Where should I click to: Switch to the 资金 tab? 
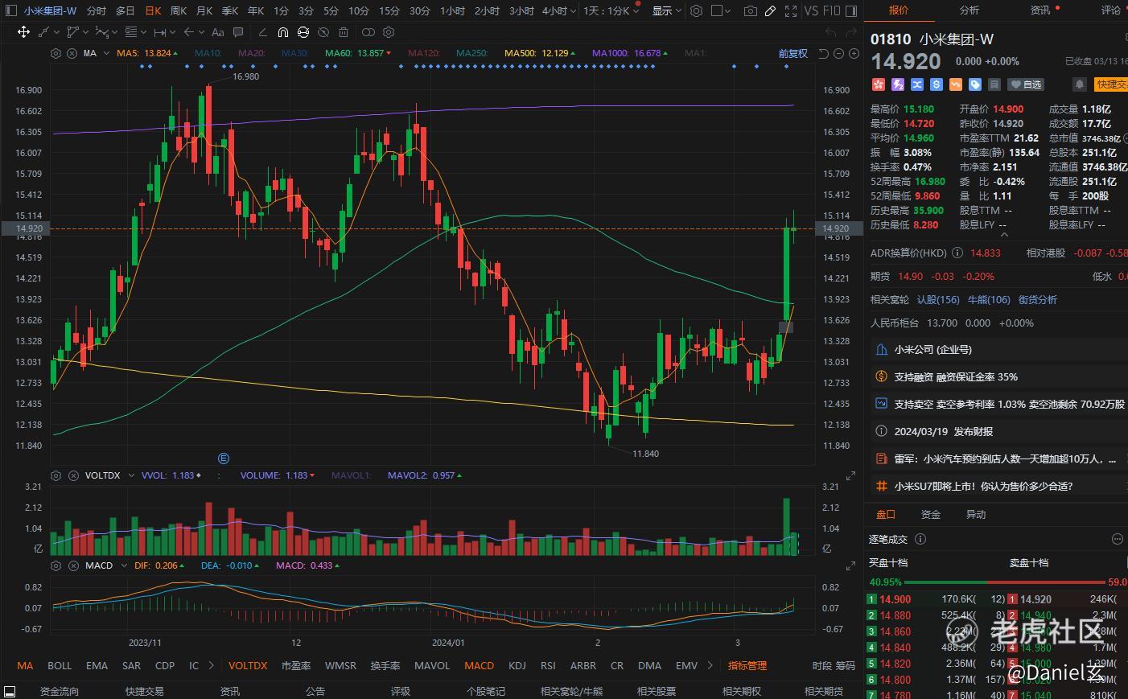[931, 514]
